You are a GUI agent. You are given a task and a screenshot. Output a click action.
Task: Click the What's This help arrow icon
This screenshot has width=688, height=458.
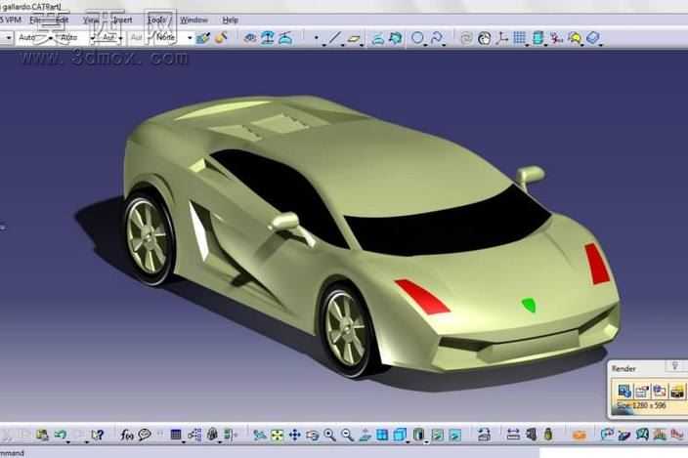98,435
